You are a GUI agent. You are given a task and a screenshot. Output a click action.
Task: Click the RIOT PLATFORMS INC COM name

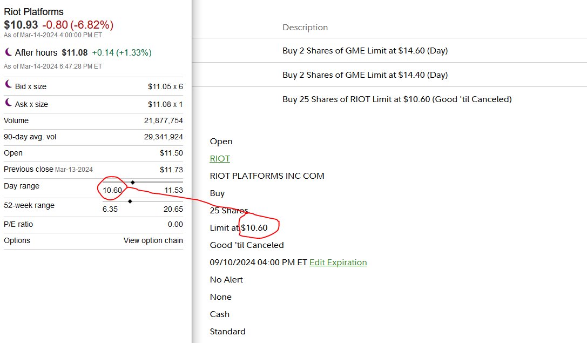point(267,176)
